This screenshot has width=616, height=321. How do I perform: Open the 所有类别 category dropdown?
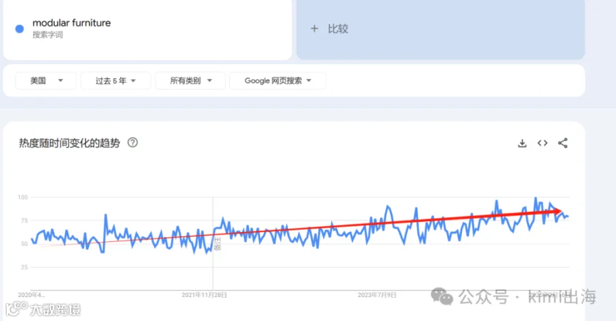[x=190, y=81]
